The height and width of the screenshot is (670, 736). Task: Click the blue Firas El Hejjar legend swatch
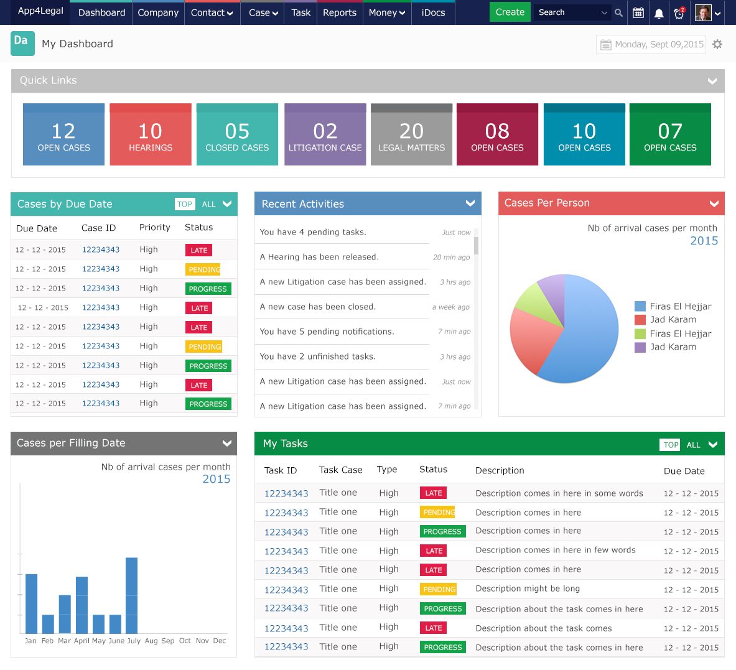pos(640,306)
